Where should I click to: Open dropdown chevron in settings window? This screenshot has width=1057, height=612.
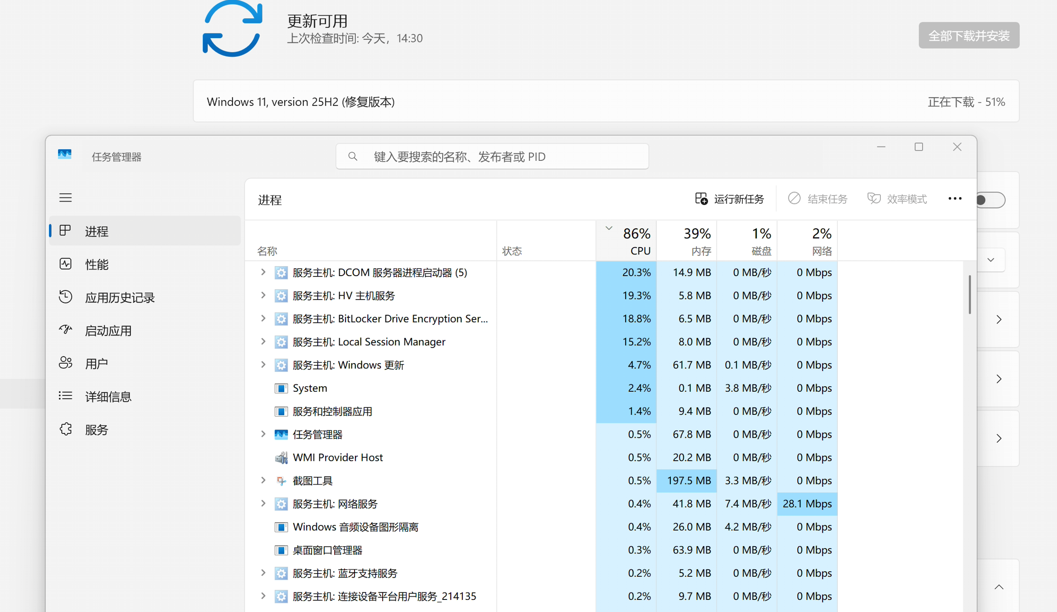(991, 260)
